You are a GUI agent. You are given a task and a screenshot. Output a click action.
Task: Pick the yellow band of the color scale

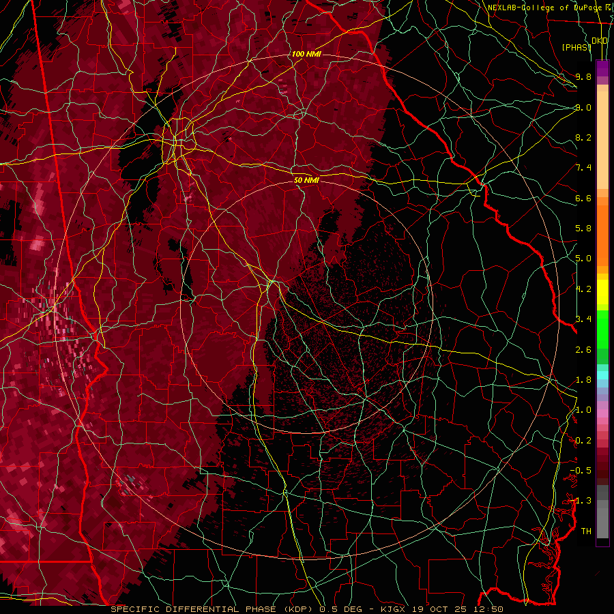(x=602, y=292)
